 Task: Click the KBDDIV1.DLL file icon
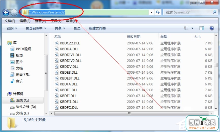[57, 55]
